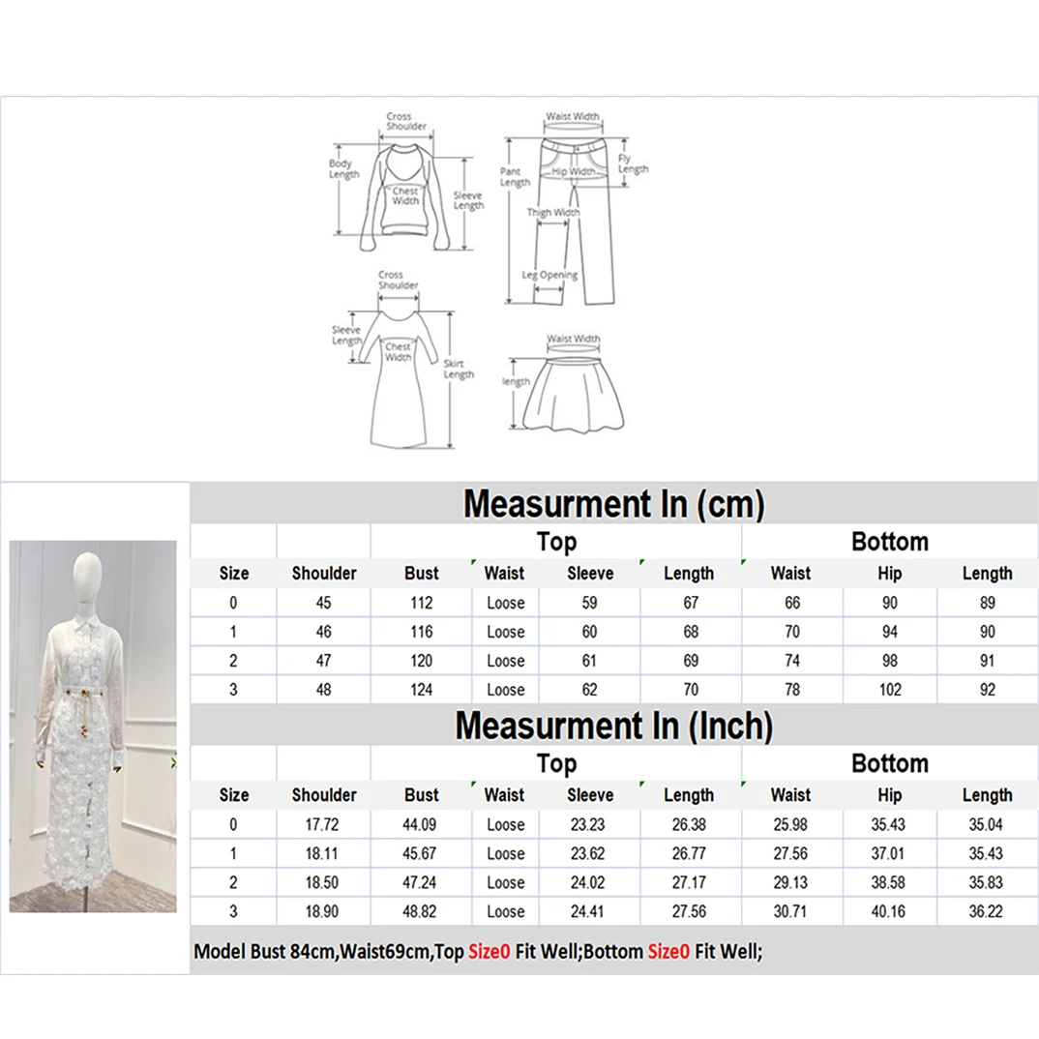1039x1039 pixels.
Task: Click 'Loose' waist cell for size 3, inch table
Action: pos(506,912)
